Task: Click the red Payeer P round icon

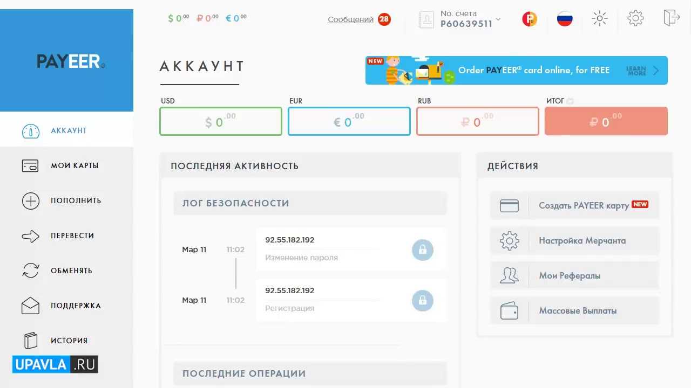Action: pyautogui.click(x=530, y=19)
